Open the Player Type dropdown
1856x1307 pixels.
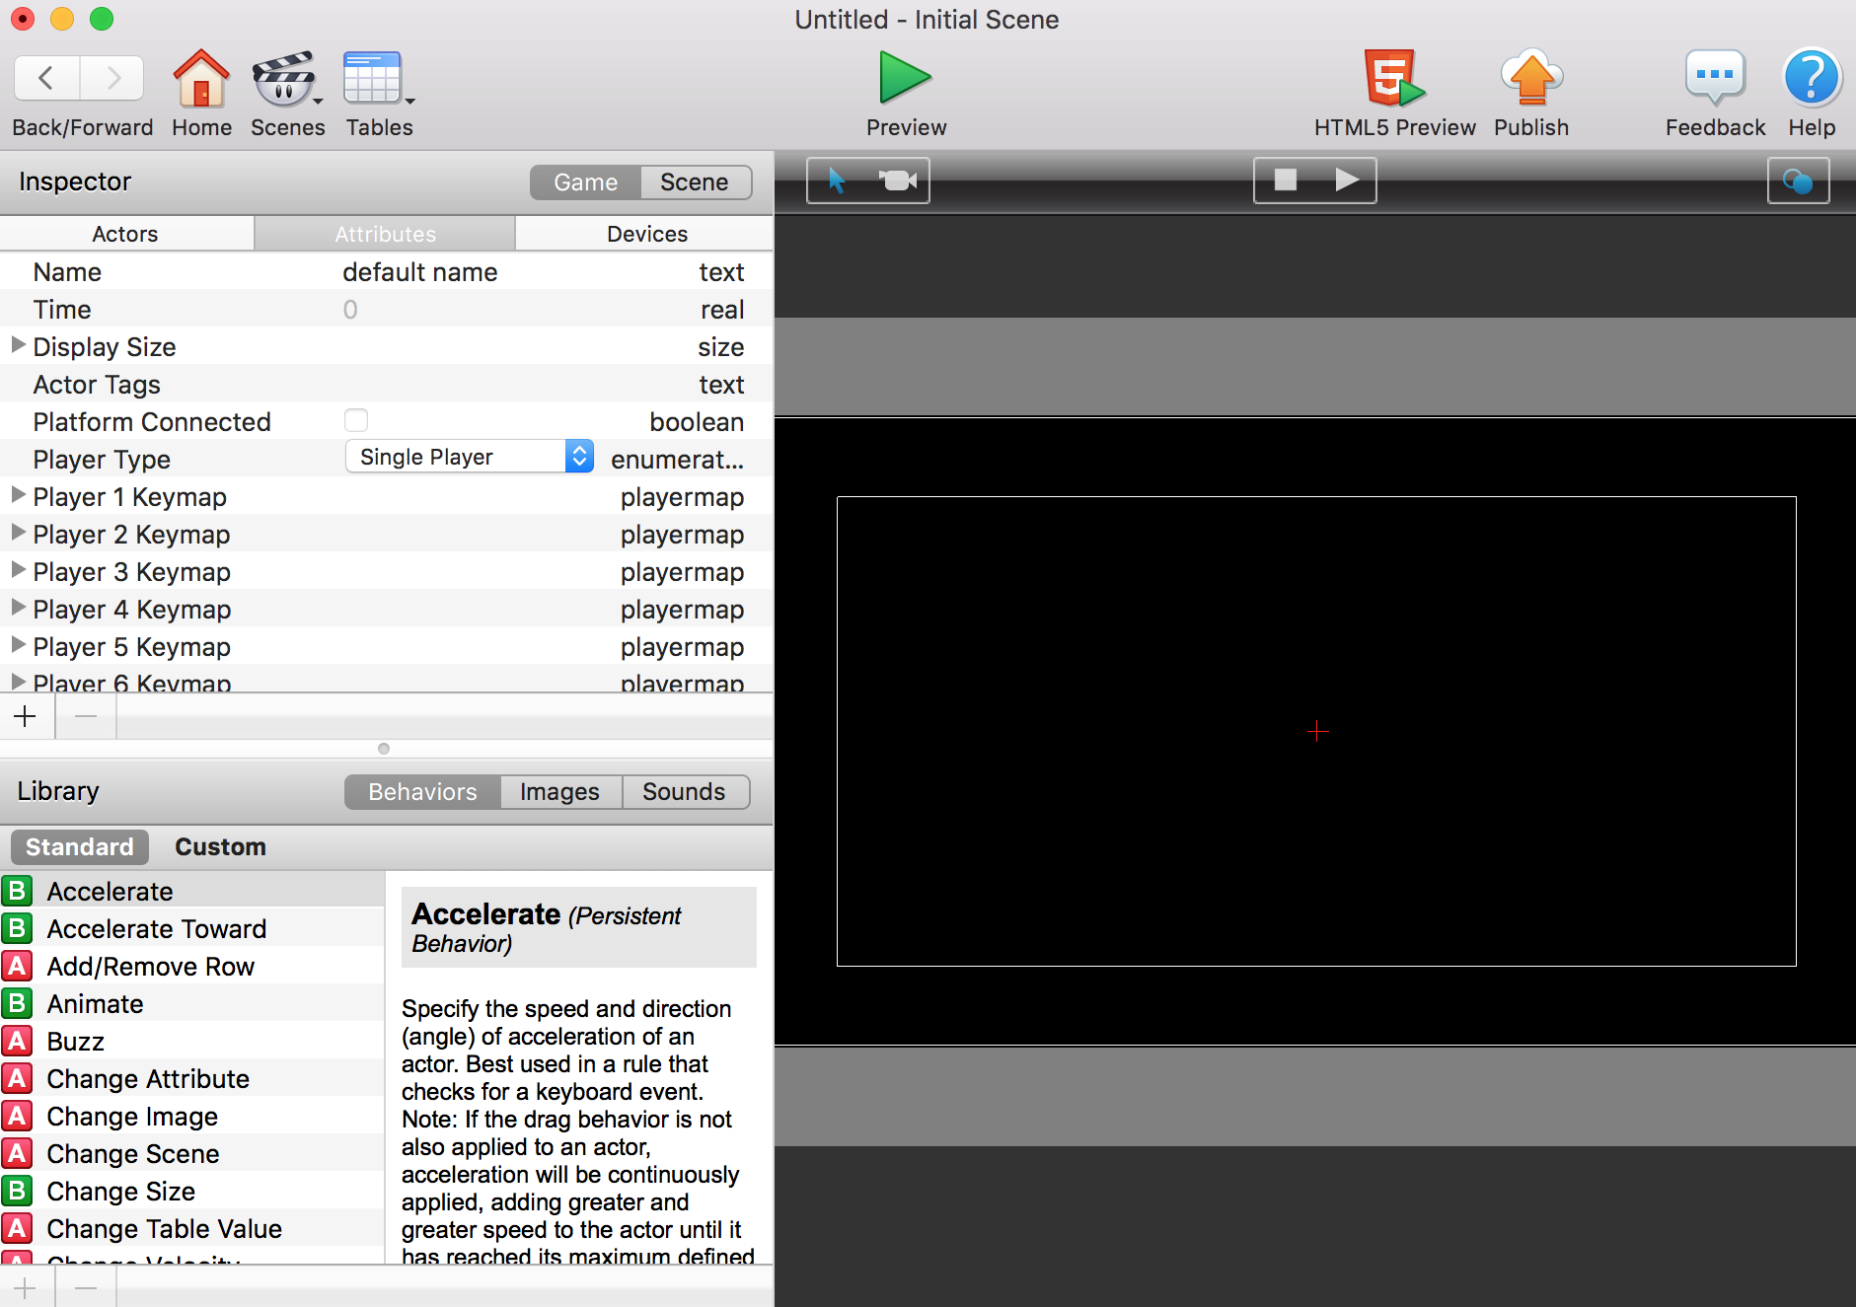pyautogui.click(x=469, y=457)
